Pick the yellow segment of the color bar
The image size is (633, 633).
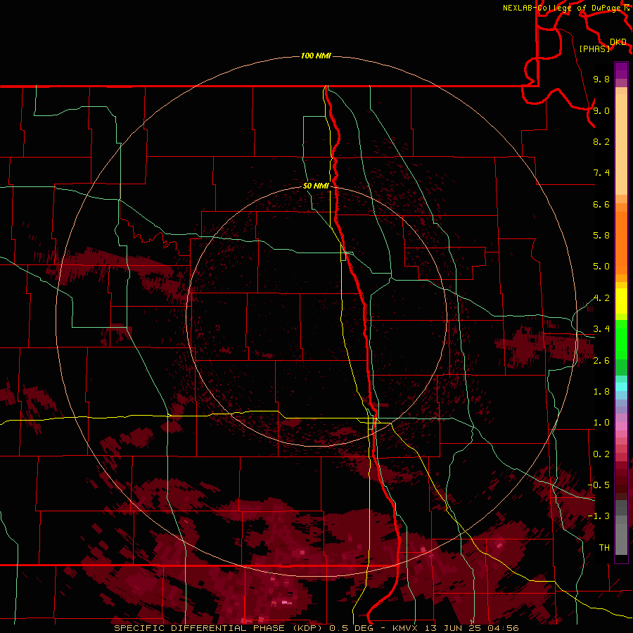(621, 301)
